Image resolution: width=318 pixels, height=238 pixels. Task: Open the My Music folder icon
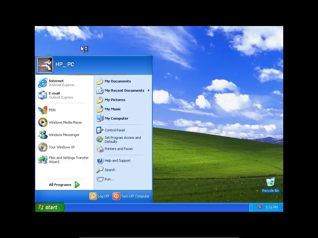pos(100,109)
